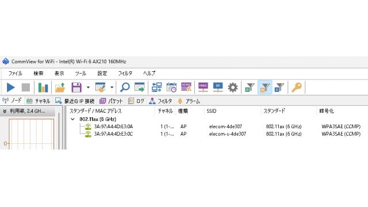The height and width of the screenshot is (207, 368).
Task: Toggle the green-square funnel filter icon
Action: tap(250, 87)
